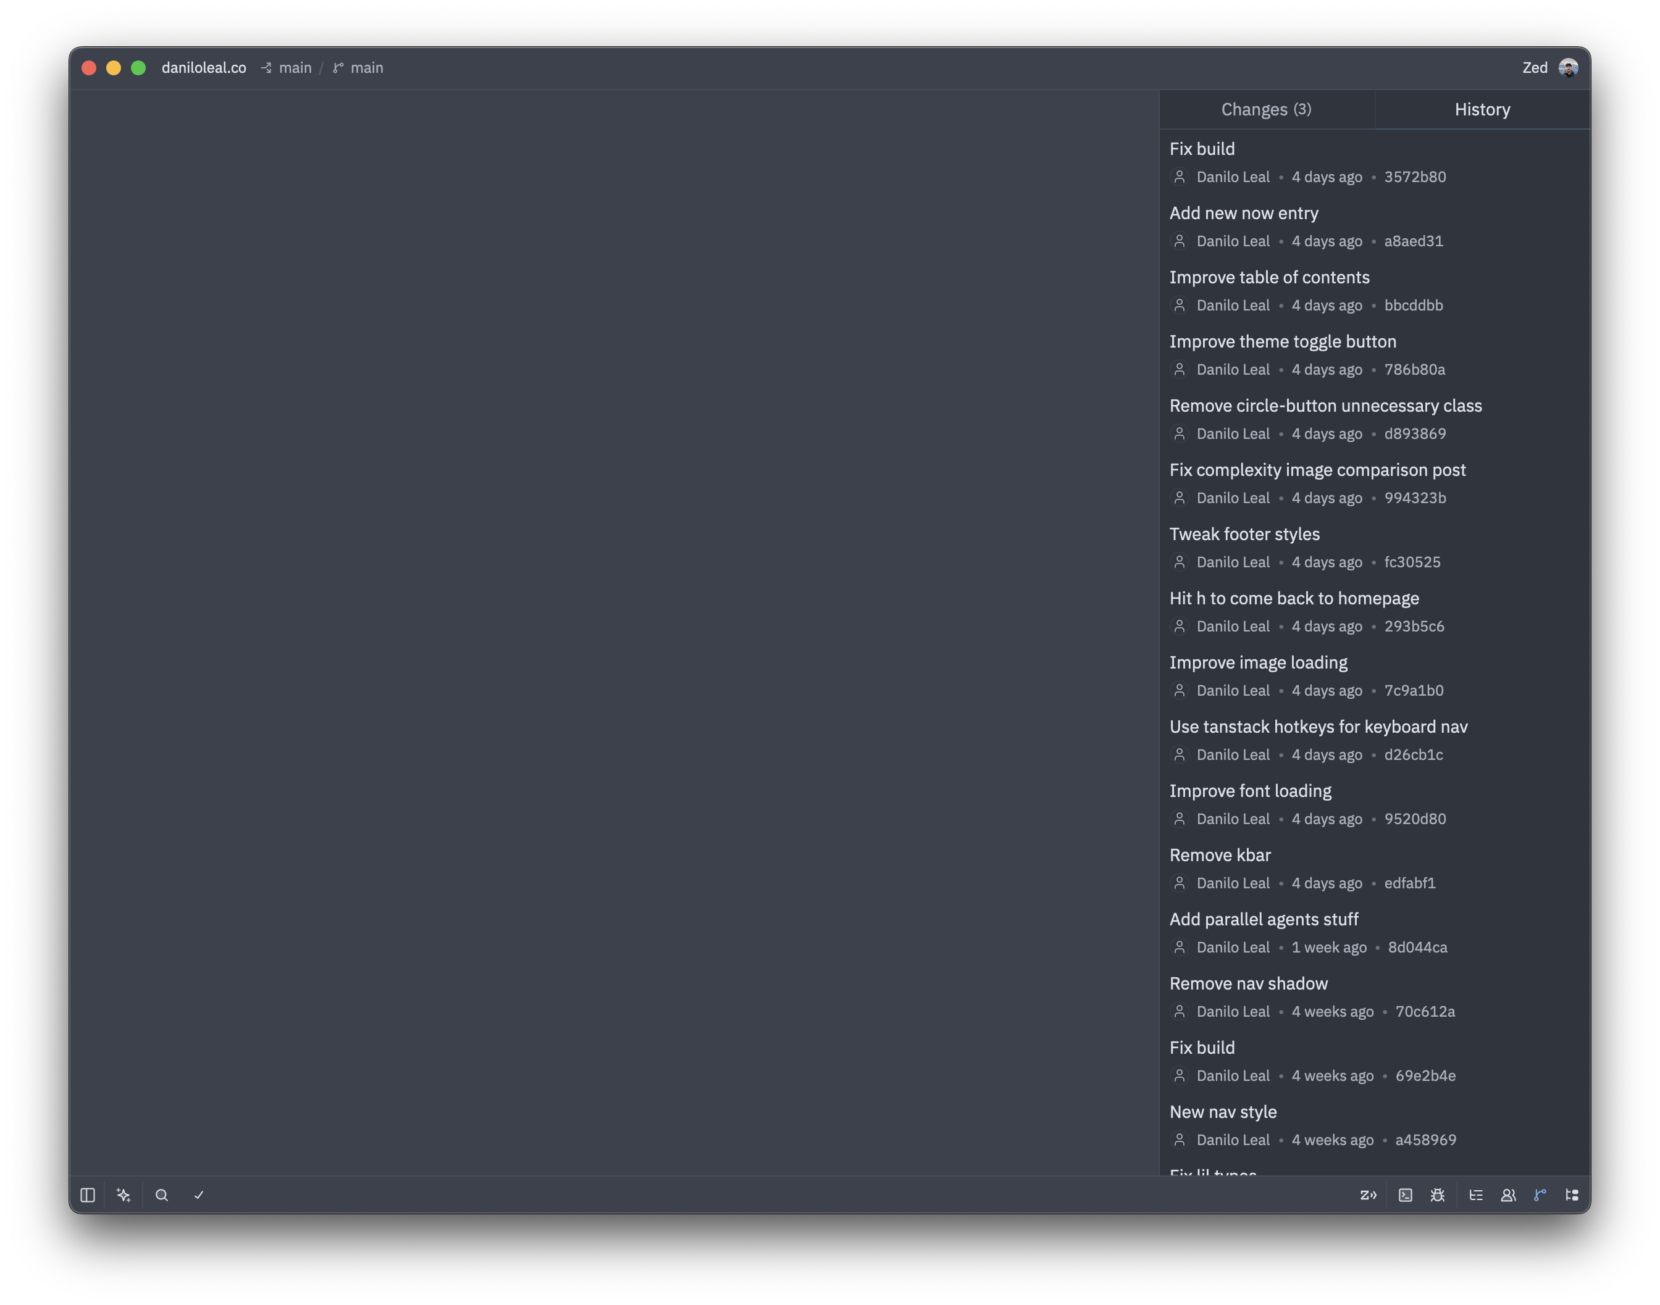Select the Improve font loading commit

coord(1375,804)
